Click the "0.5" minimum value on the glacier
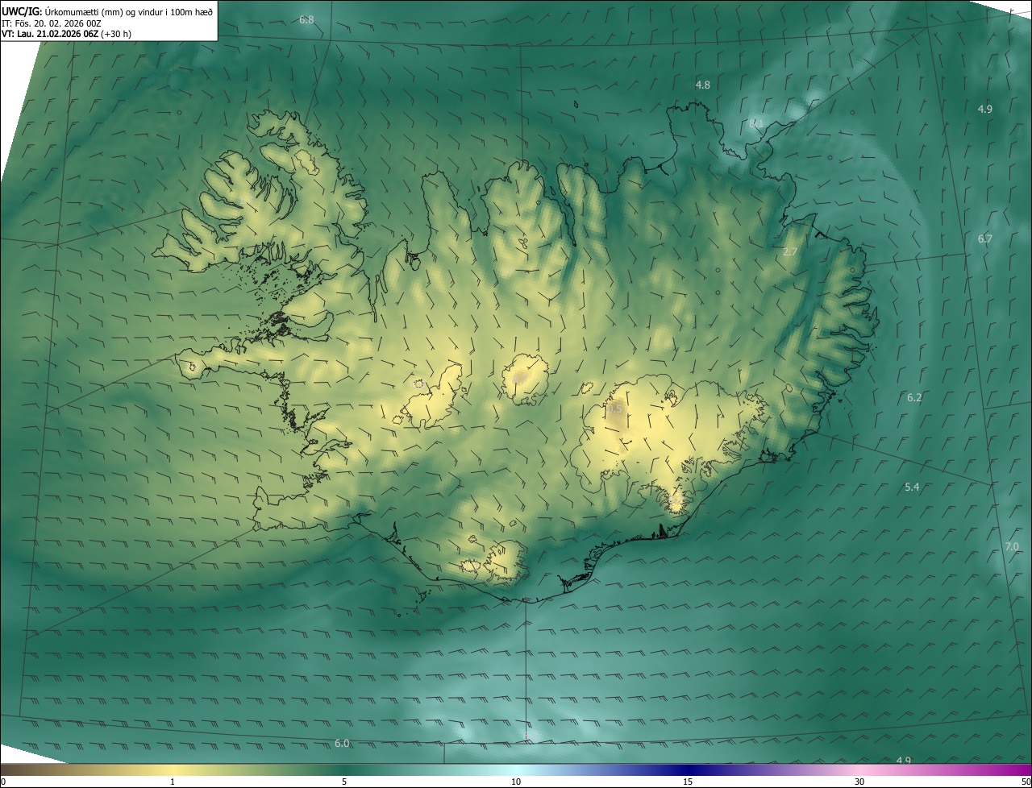The height and width of the screenshot is (788, 1032). pos(615,409)
